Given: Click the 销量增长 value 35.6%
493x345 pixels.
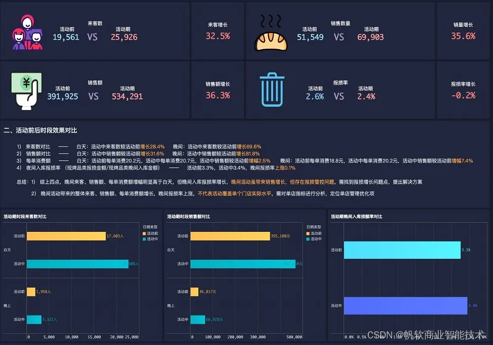Looking at the screenshot, I should (464, 36).
